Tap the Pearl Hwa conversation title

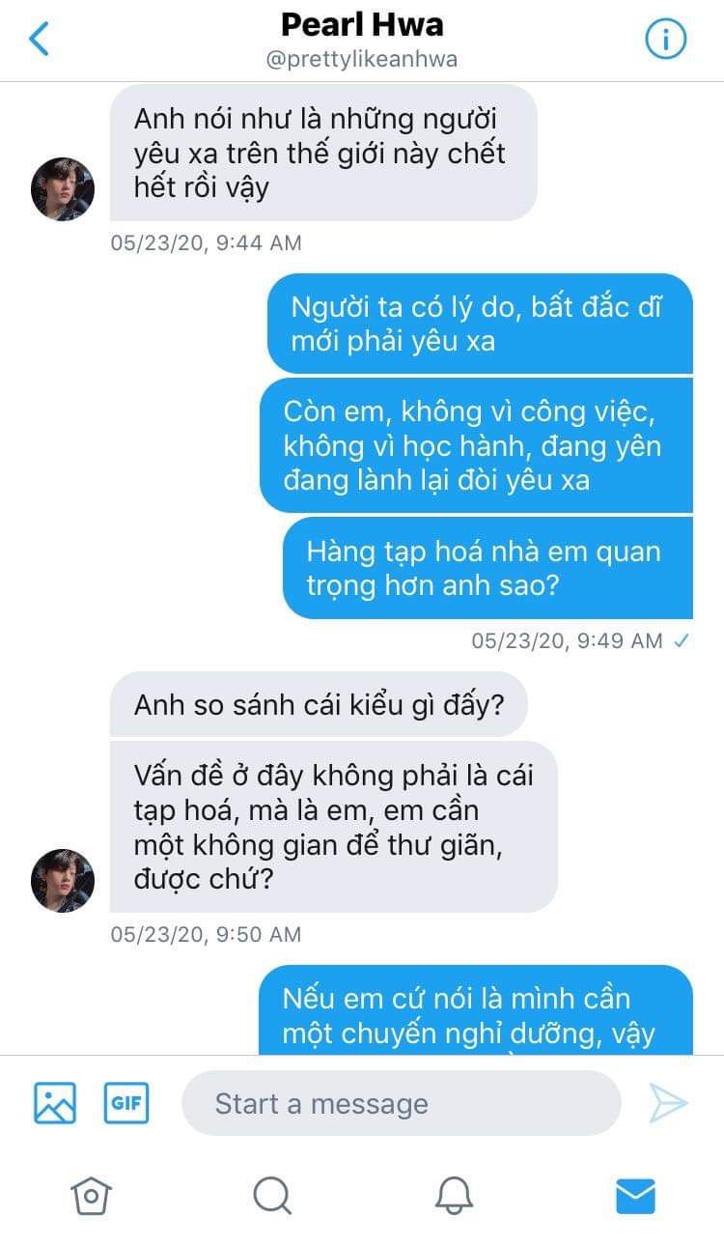click(x=362, y=23)
